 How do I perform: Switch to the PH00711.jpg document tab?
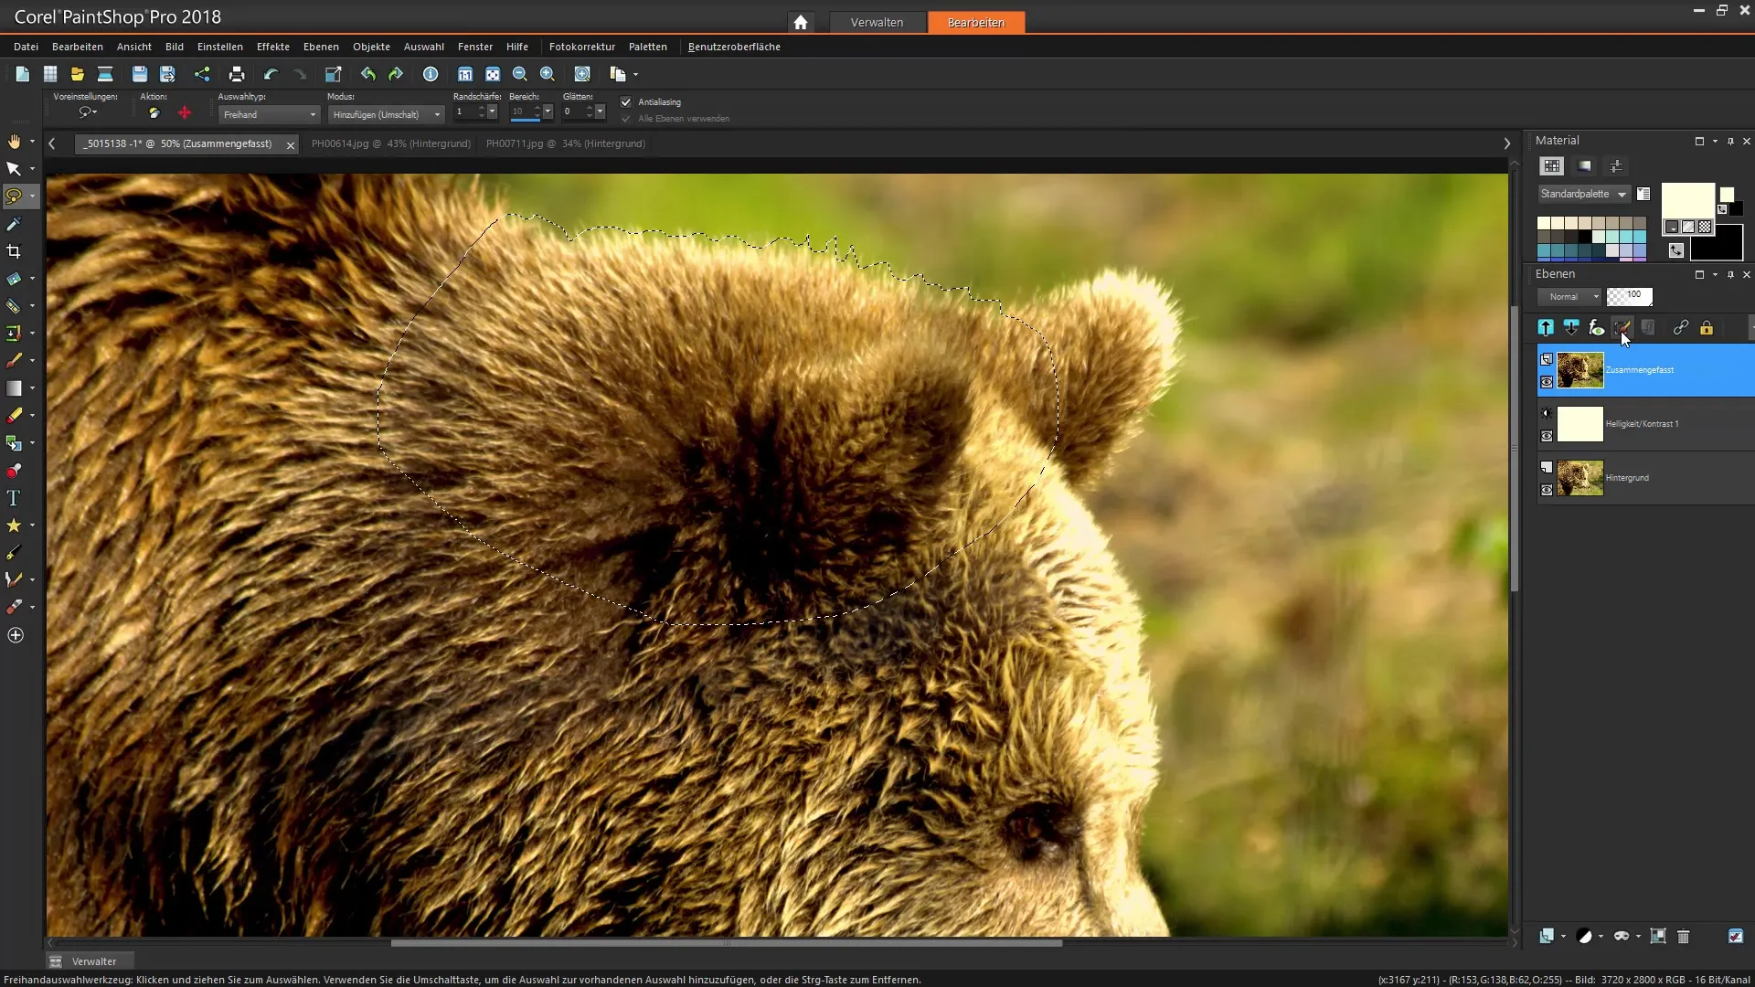[565, 143]
